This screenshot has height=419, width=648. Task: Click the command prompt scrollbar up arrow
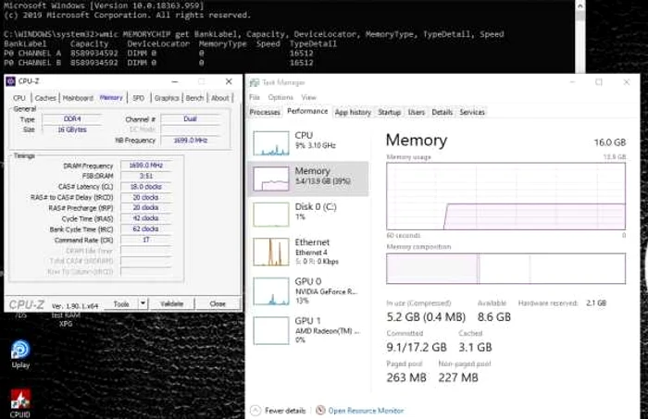(580, 6)
